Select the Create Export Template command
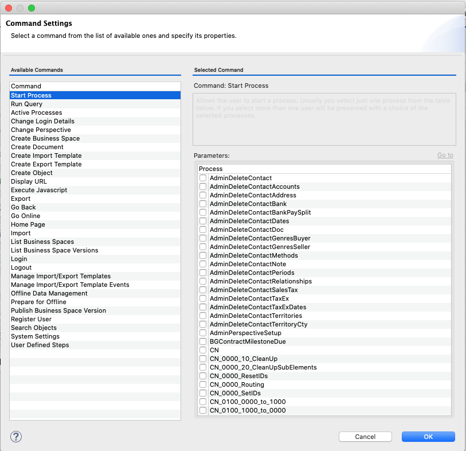The height and width of the screenshot is (451, 466). click(x=95, y=165)
